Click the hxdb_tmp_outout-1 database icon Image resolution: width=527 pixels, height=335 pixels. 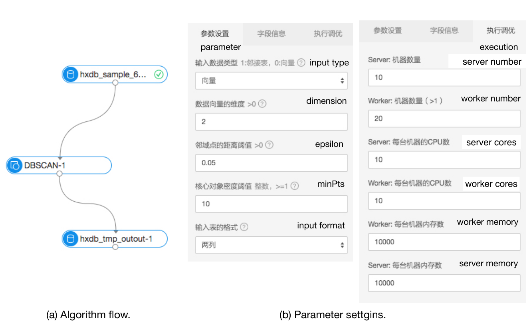coord(71,239)
